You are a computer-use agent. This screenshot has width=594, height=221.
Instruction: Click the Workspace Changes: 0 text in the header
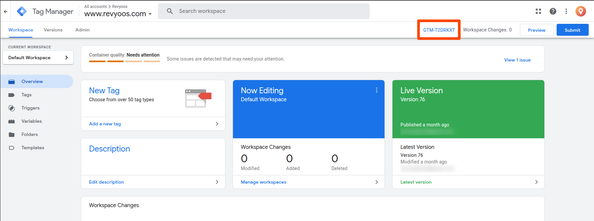click(x=487, y=30)
